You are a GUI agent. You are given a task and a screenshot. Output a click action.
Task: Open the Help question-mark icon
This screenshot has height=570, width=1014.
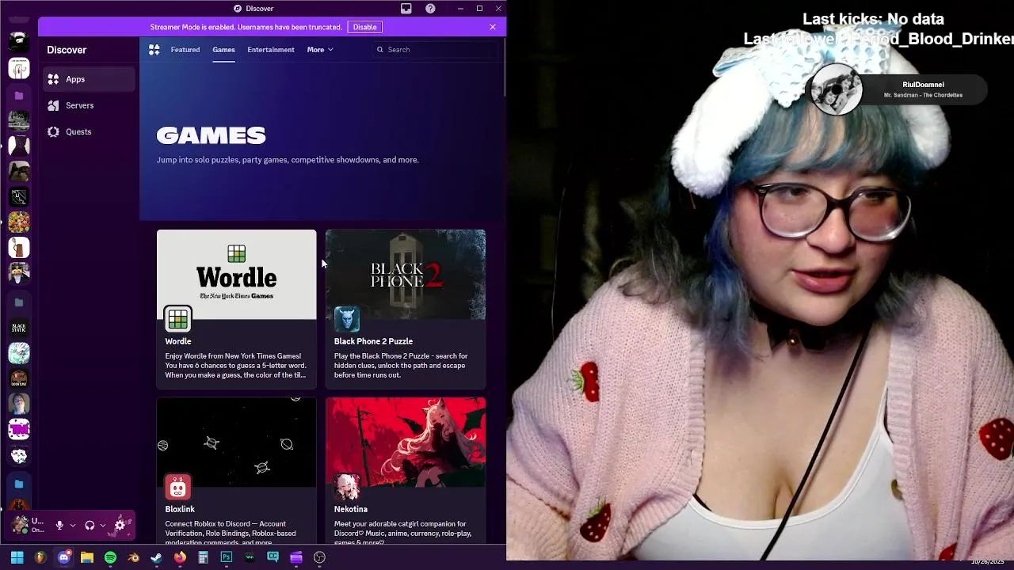pos(430,9)
